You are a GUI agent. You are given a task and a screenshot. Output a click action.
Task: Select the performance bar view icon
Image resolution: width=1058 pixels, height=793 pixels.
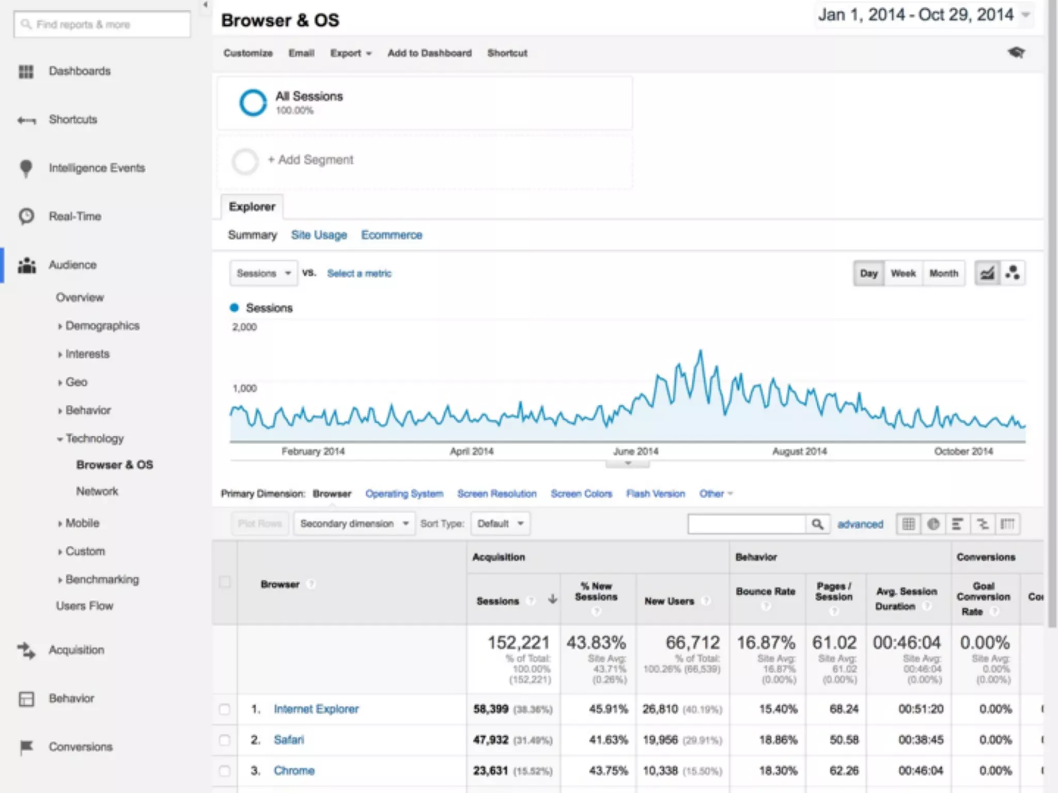click(957, 524)
